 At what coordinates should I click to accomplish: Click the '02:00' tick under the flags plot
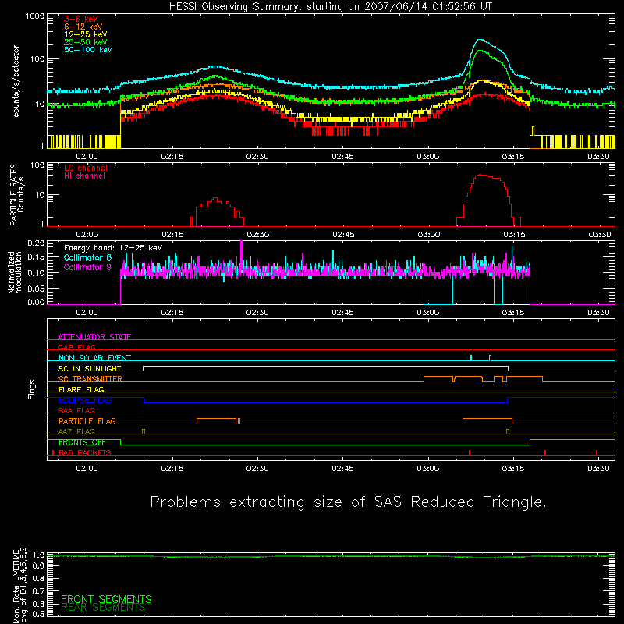[x=87, y=469]
